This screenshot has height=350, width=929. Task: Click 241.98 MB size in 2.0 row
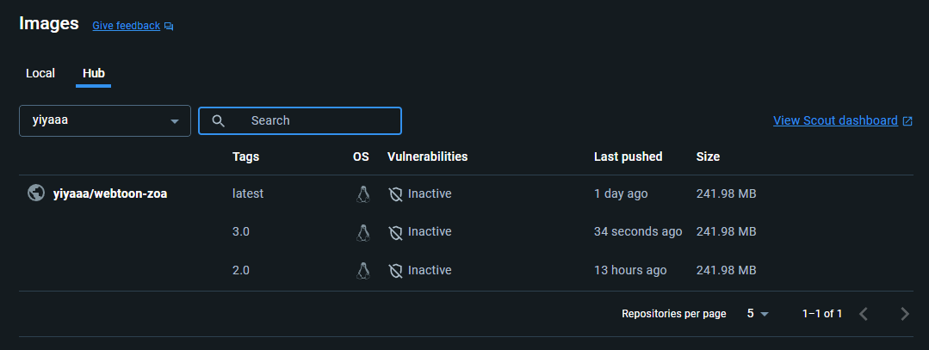(727, 271)
